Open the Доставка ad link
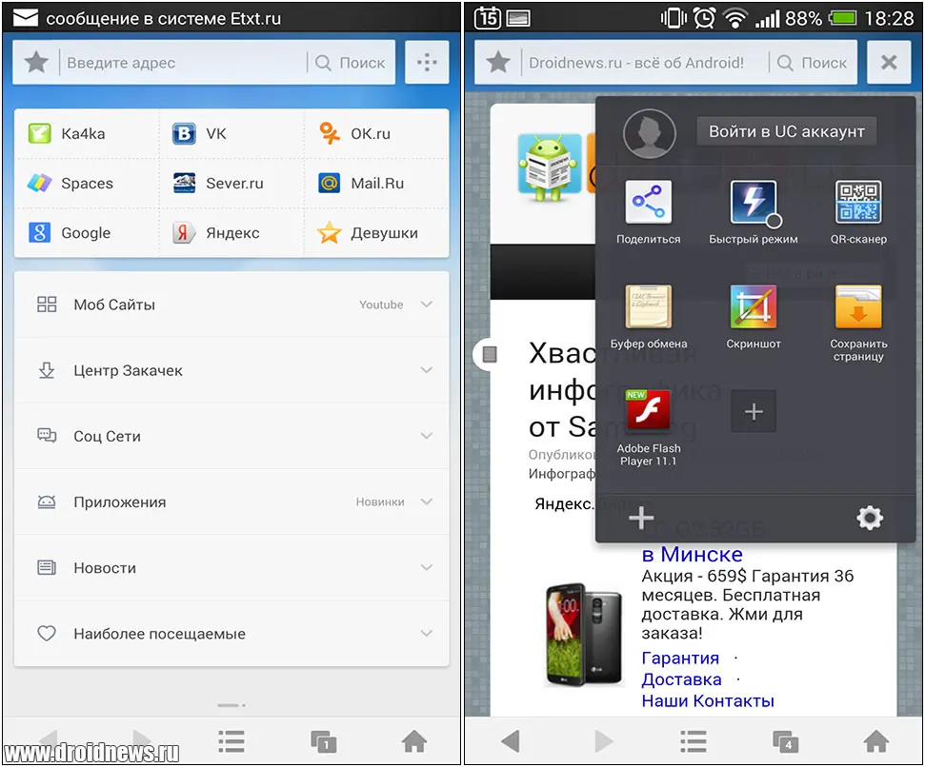925x767 pixels. (681, 679)
